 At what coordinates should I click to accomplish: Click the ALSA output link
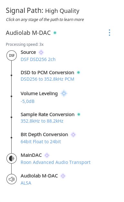click(x=26, y=183)
